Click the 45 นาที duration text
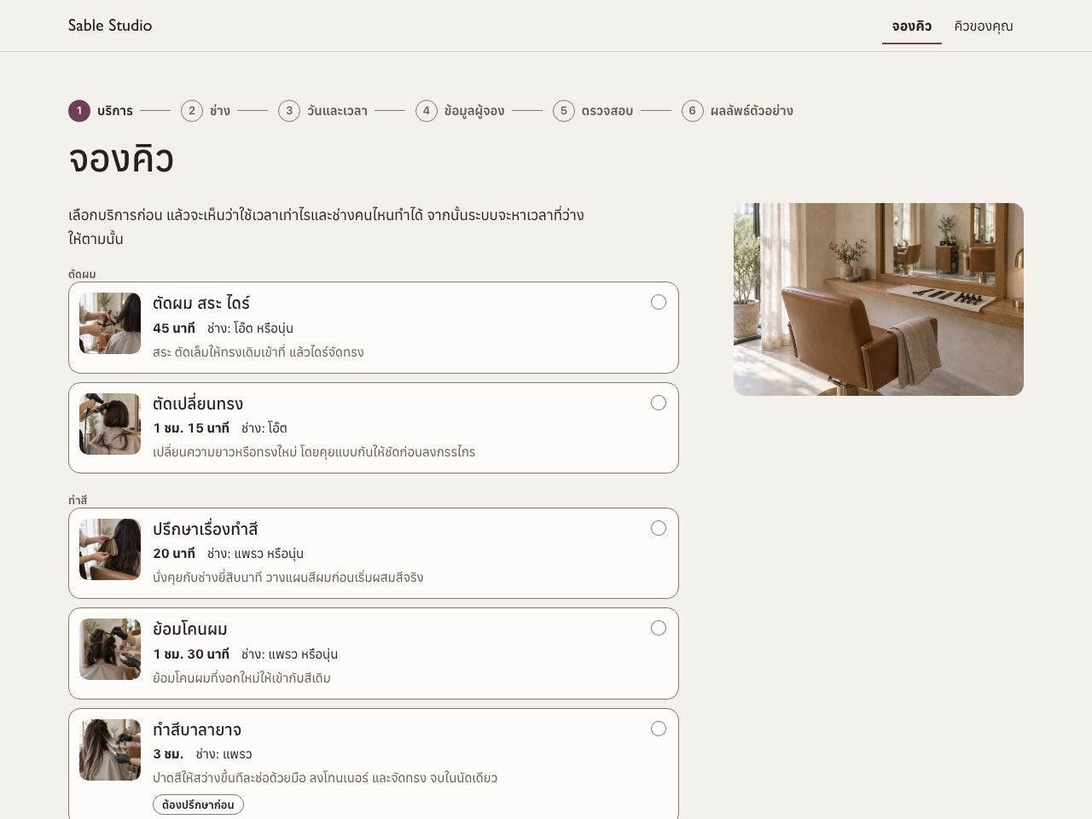The height and width of the screenshot is (819, 1092). click(x=174, y=328)
